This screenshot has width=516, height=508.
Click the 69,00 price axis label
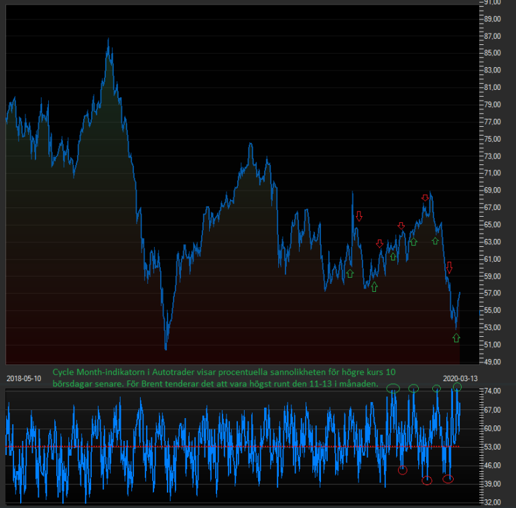tap(493, 190)
